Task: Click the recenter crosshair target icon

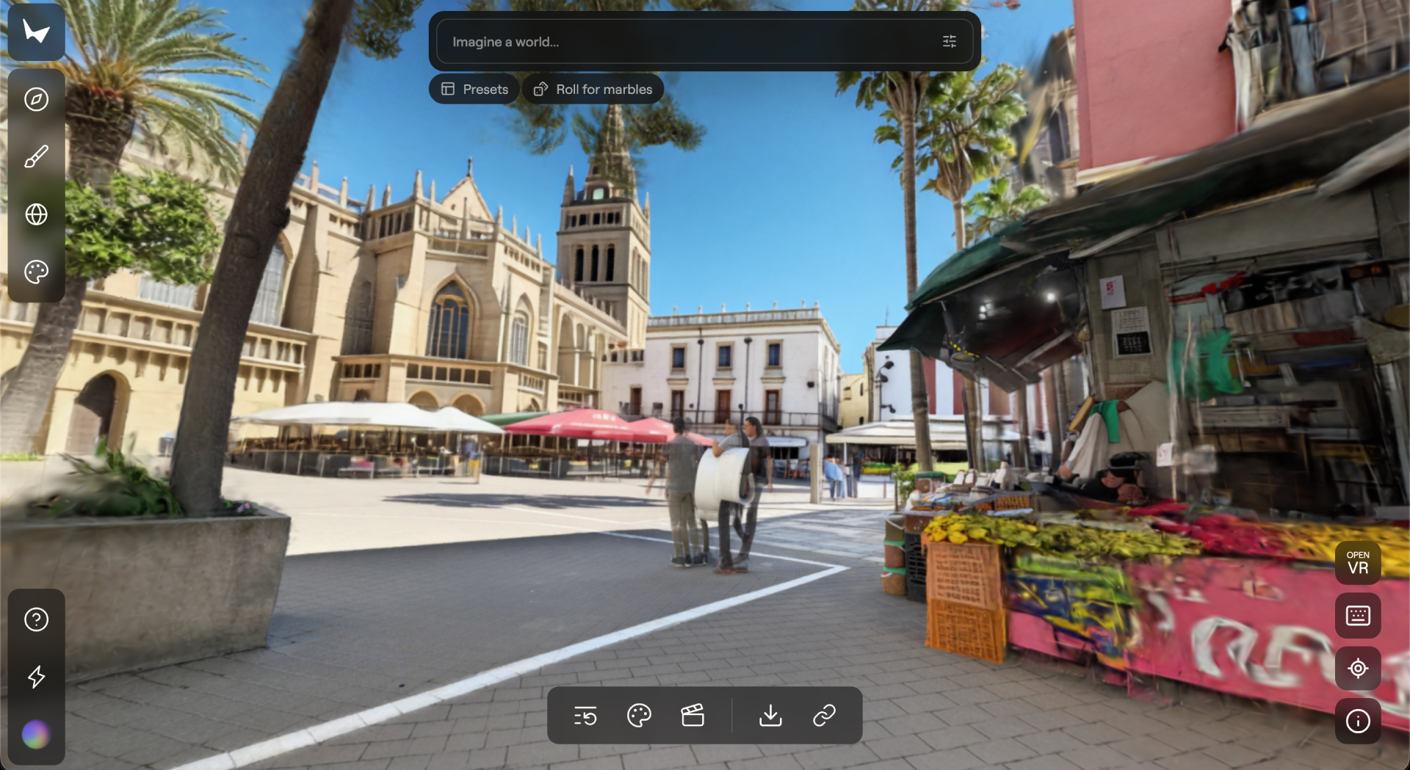Action: tap(1358, 668)
